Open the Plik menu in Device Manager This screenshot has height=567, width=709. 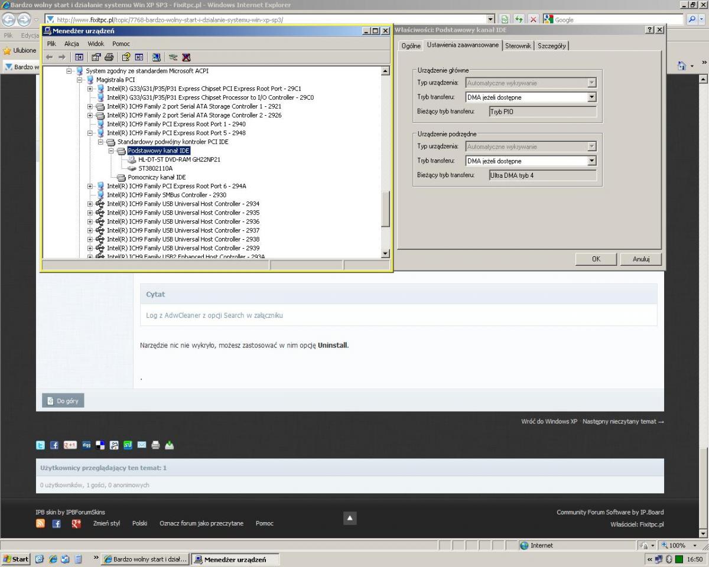click(x=52, y=44)
